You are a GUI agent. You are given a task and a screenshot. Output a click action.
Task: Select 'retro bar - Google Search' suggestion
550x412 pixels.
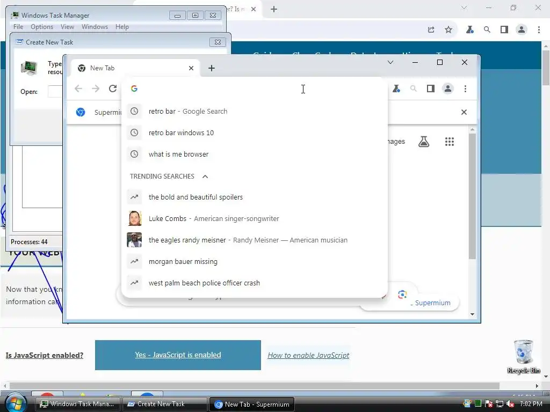255,112
